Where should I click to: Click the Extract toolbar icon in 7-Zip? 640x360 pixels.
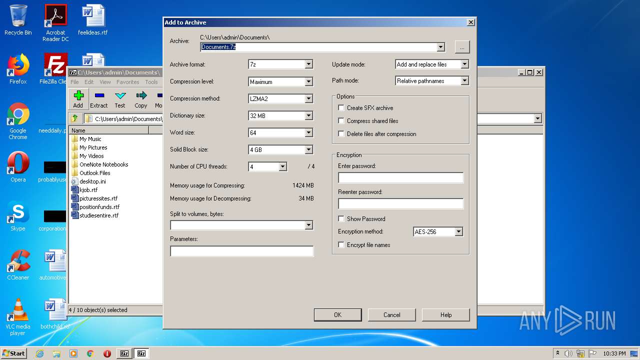point(99,99)
